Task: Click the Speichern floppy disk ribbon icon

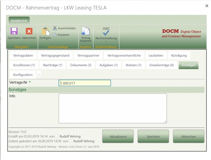Action: pyautogui.click(x=14, y=31)
